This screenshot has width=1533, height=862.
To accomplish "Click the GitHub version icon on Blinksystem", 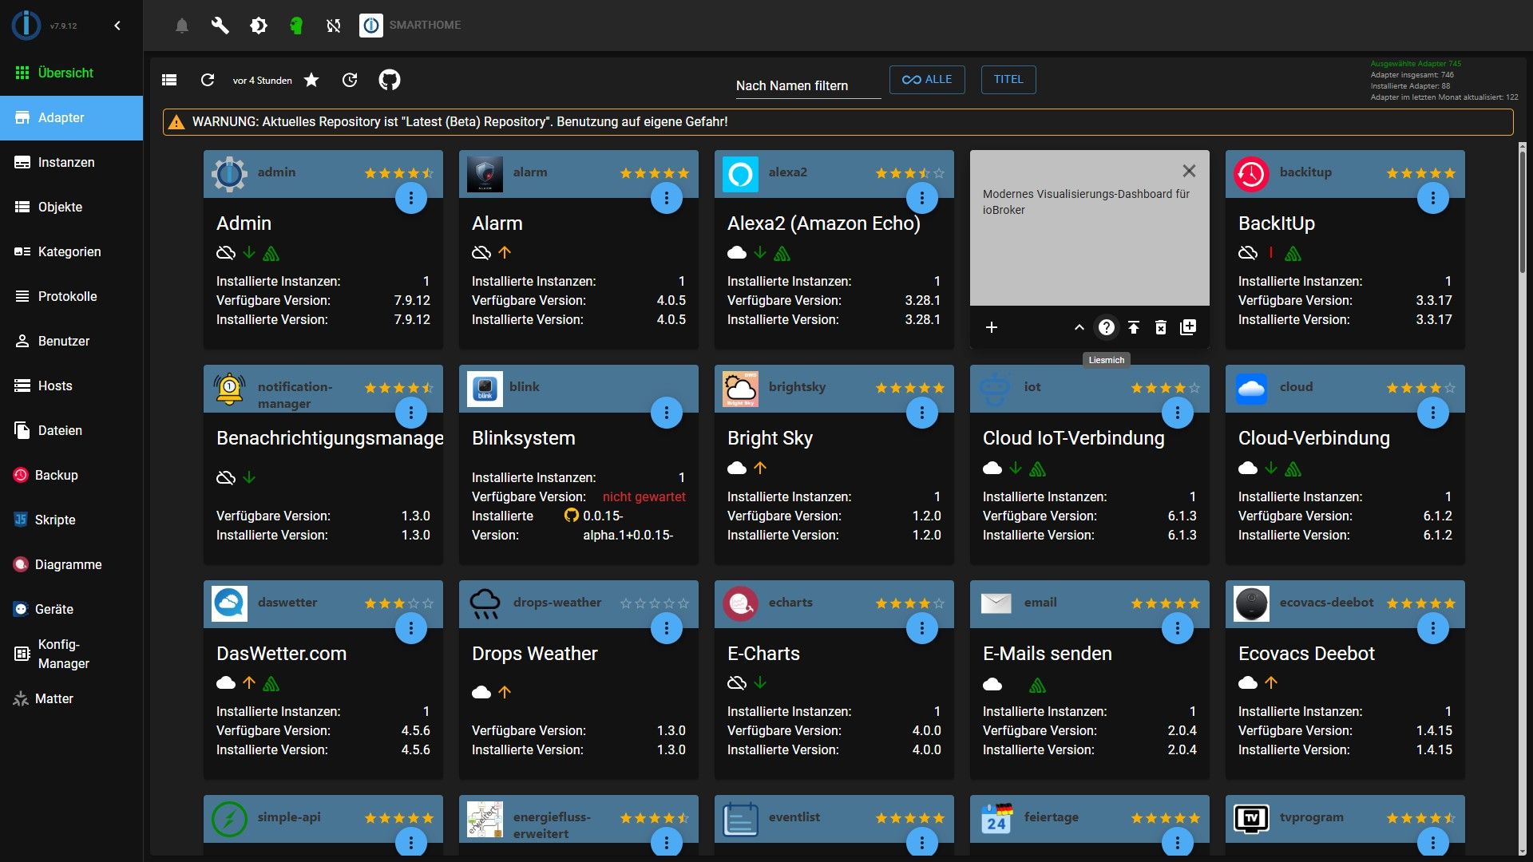I will pyautogui.click(x=572, y=516).
